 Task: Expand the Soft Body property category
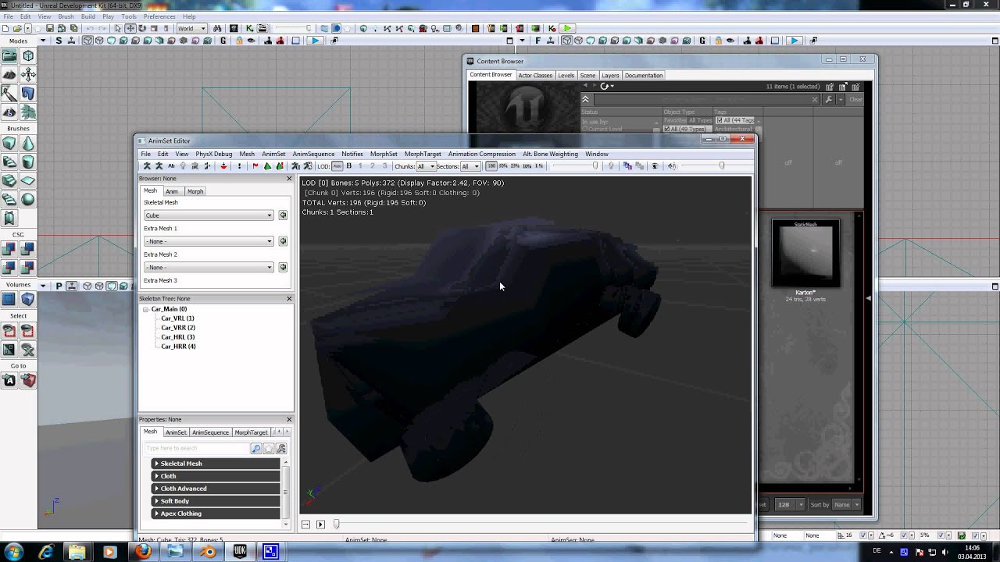pyautogui.click(x=216, y=501)
